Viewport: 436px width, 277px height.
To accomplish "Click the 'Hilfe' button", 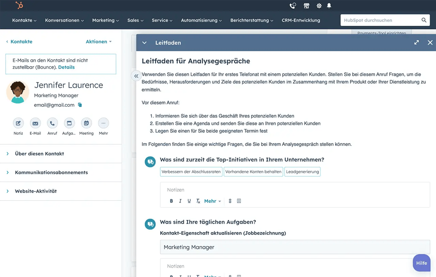I will click(x=422, y=263).
